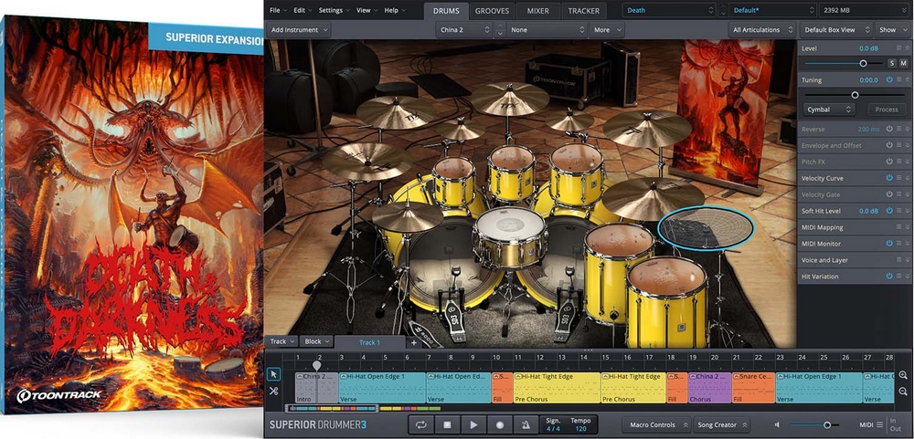
Task: Open the None selector dropdown
Action: [x=547, y=30]
